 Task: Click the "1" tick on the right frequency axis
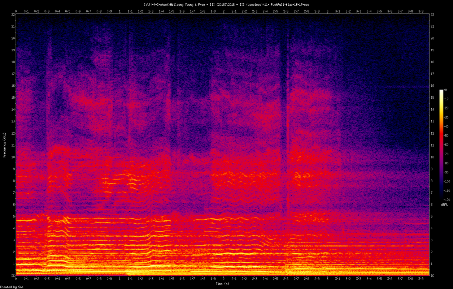[x=431, y=264]
